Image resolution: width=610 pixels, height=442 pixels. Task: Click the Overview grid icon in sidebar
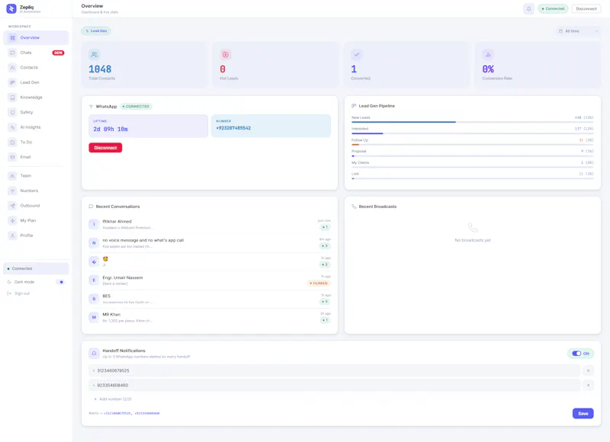coord(12,37)
